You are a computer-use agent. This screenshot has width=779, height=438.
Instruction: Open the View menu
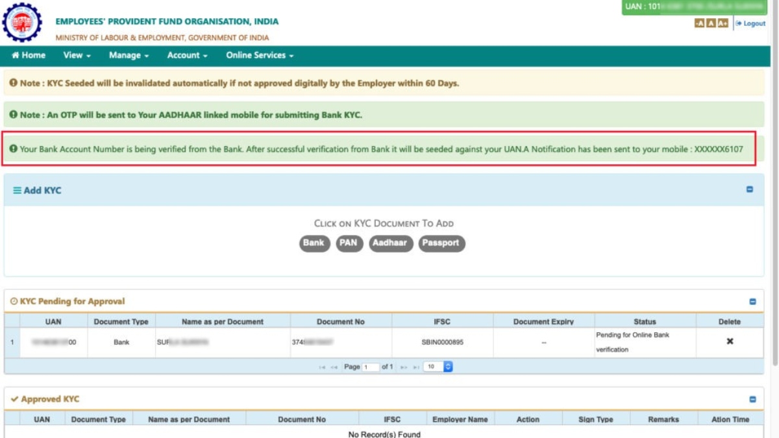tap(77, 55)
